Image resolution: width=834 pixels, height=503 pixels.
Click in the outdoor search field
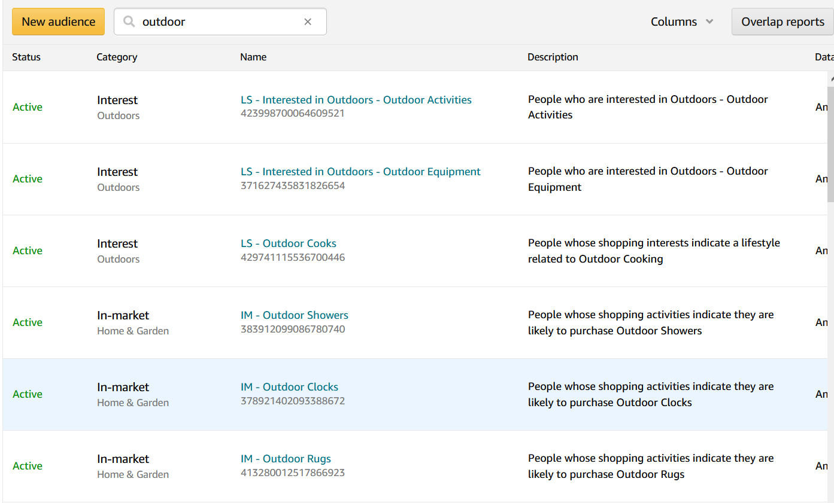pyautogui.click(x=219, y=22)
